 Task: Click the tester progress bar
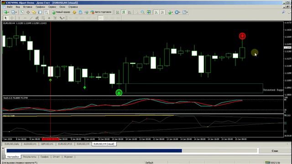[x=132, y=151]
